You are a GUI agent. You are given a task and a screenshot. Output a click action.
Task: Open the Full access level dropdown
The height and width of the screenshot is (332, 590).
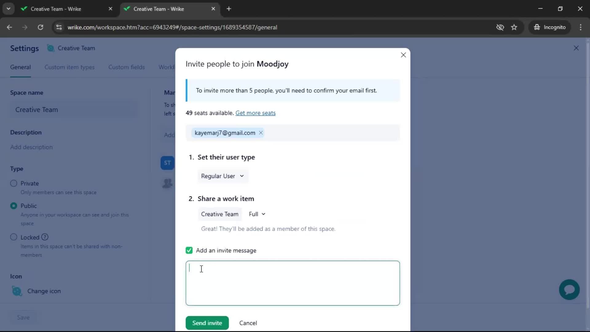[257, 214]
